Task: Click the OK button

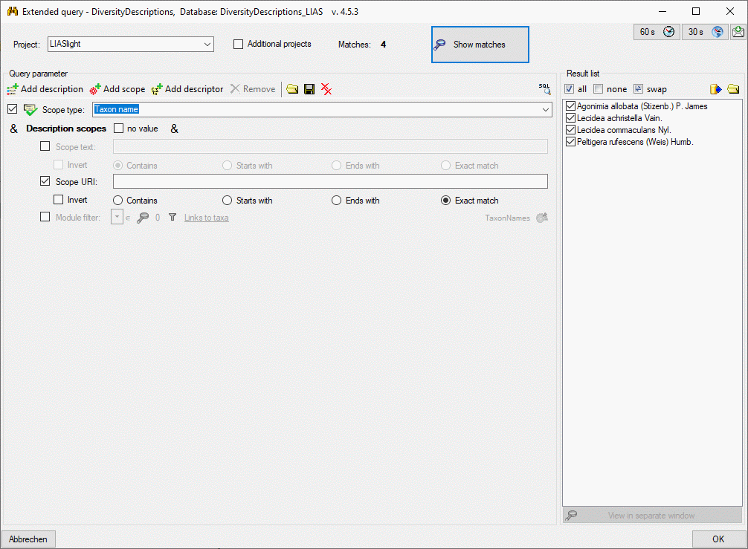Action: tap(718, 539)
